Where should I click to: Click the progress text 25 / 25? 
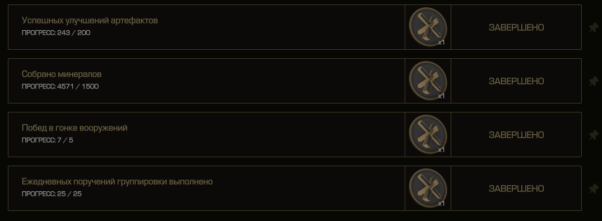click(52, 194)
